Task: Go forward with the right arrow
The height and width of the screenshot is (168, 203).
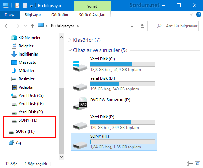Action: click(17, 26)
